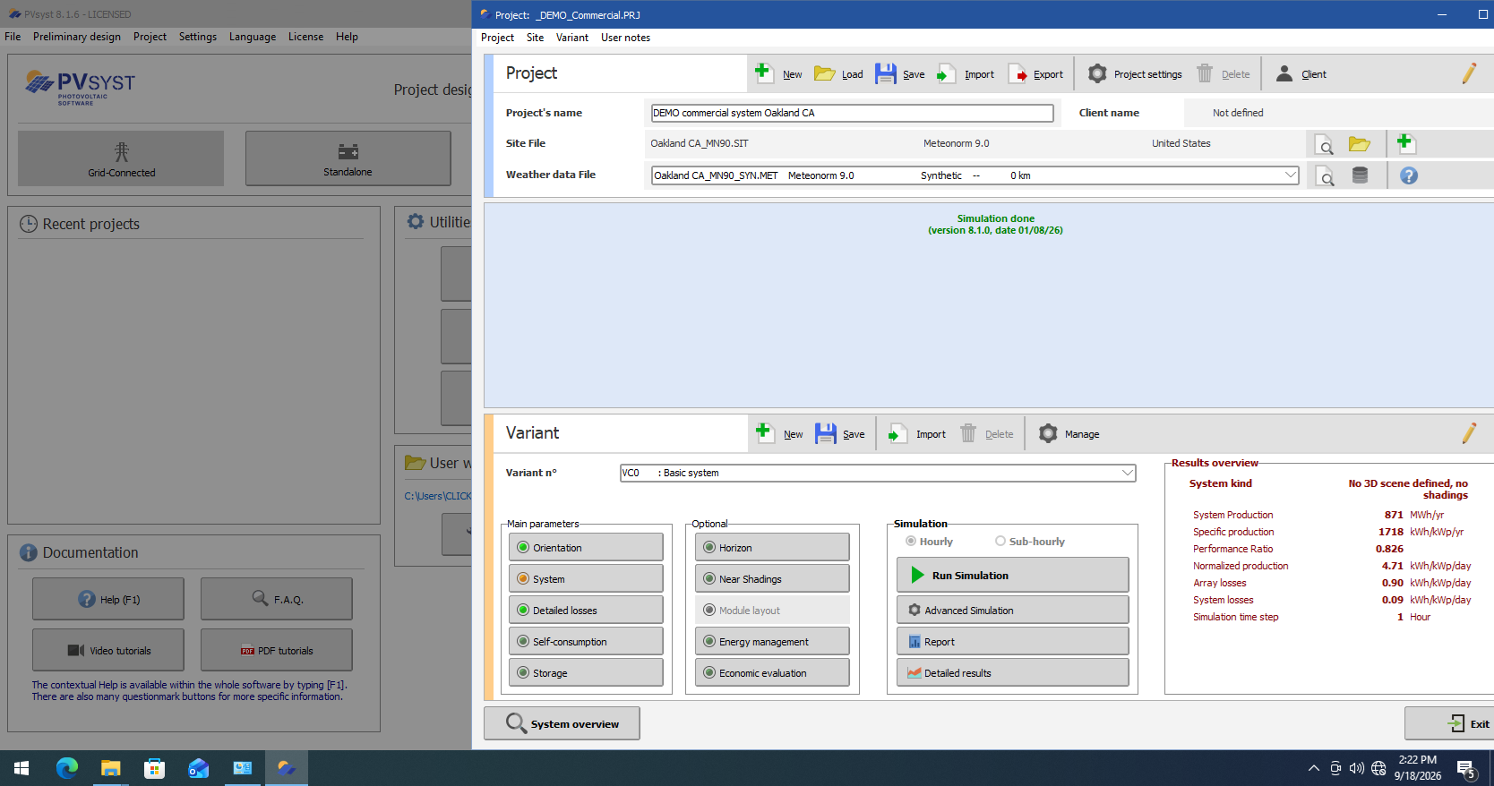
Task: Click the Variant pencil edit icon
Action: pos(1469,433)
